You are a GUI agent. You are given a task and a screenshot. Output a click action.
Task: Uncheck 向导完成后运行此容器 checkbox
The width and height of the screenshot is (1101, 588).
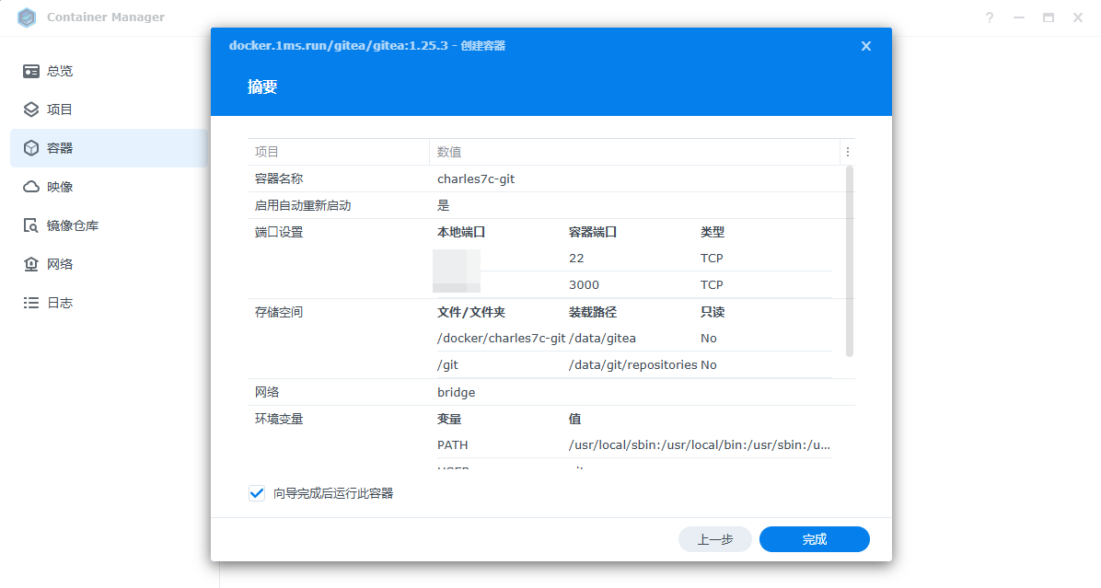coord(257,493)
